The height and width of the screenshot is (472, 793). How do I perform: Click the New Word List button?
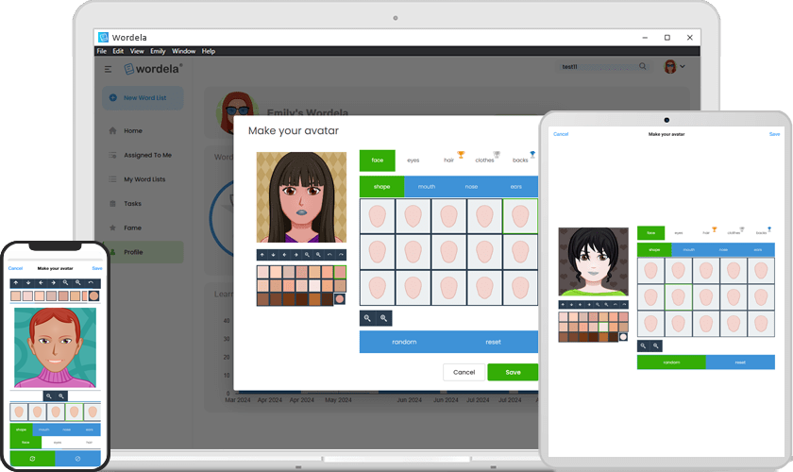coord(143,97)
